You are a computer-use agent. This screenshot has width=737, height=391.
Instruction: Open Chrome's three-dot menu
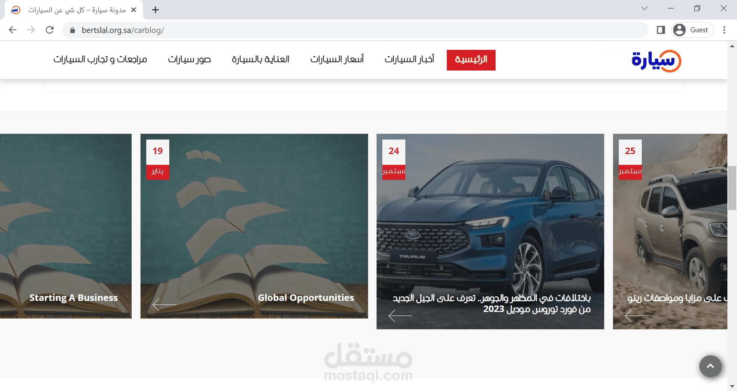[x=724, y=30]
